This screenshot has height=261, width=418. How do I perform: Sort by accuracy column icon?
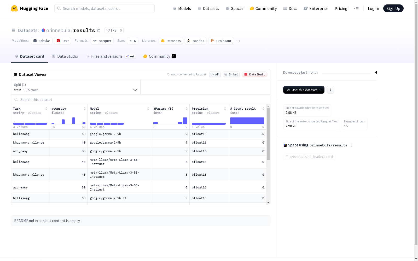coord(85,109)
